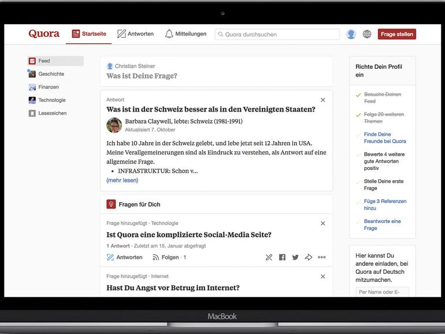Image resolution: width=445 pixels, height=334 pixels.
Task: Click Internet topic tag on question
Action: [160, 276]
